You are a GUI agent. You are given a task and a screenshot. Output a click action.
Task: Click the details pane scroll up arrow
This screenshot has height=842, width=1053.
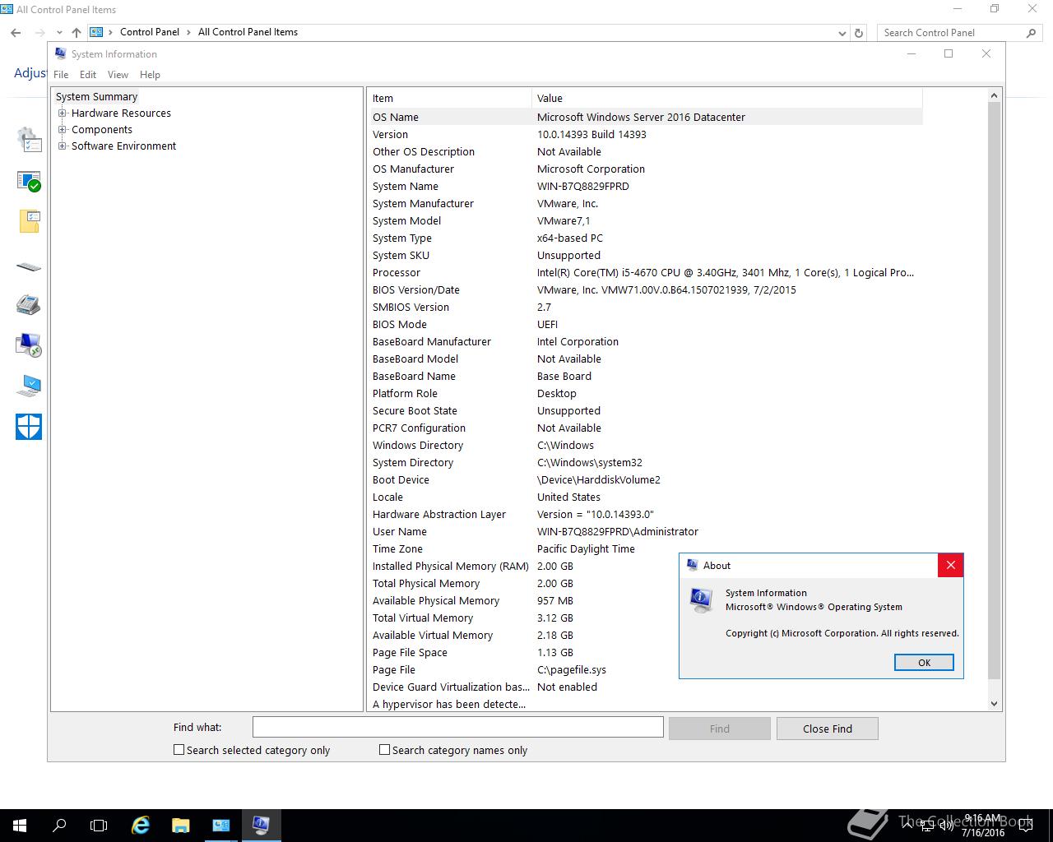click(x=994, y=95)
